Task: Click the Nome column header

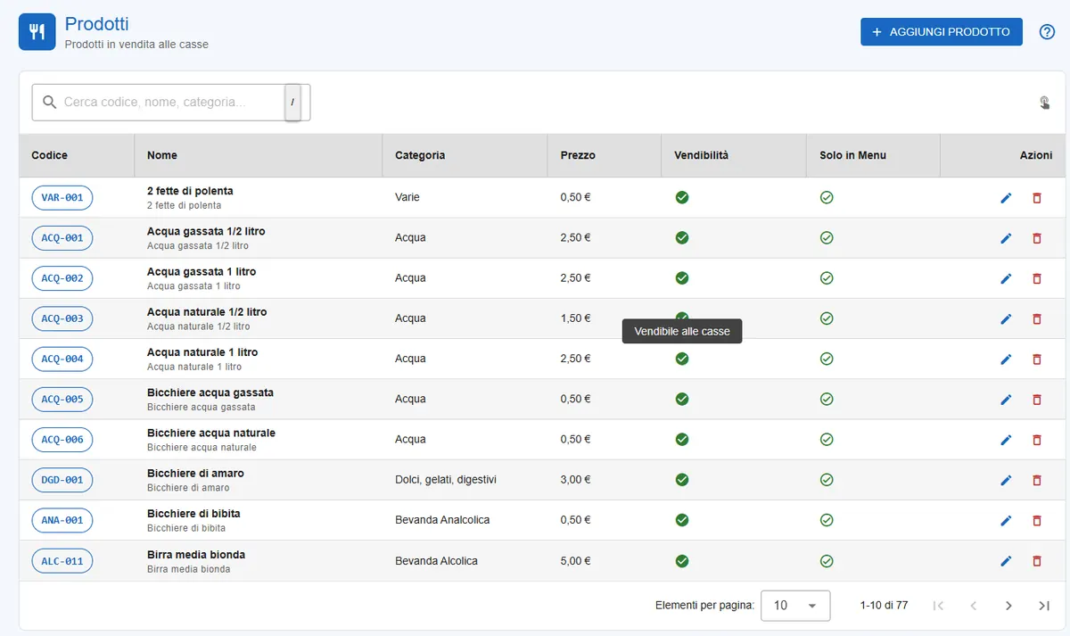Action: coord(162,155)
